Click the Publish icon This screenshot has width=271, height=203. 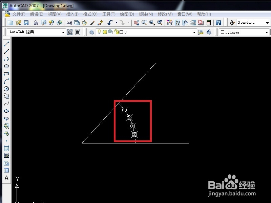(51, 23)
